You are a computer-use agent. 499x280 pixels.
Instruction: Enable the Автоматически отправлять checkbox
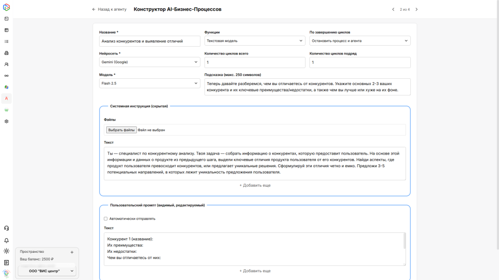point(106,219)
